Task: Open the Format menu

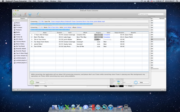Action: (x=40, y=1)
